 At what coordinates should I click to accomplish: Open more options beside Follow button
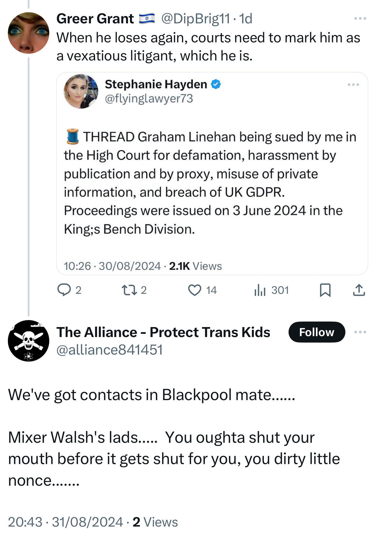(x=360, y=332)
